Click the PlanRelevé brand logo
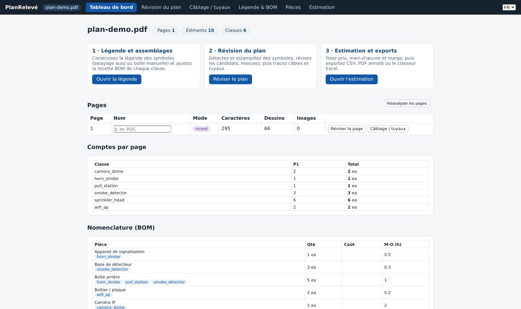This screenshot has width=521, height=309. 21,7
